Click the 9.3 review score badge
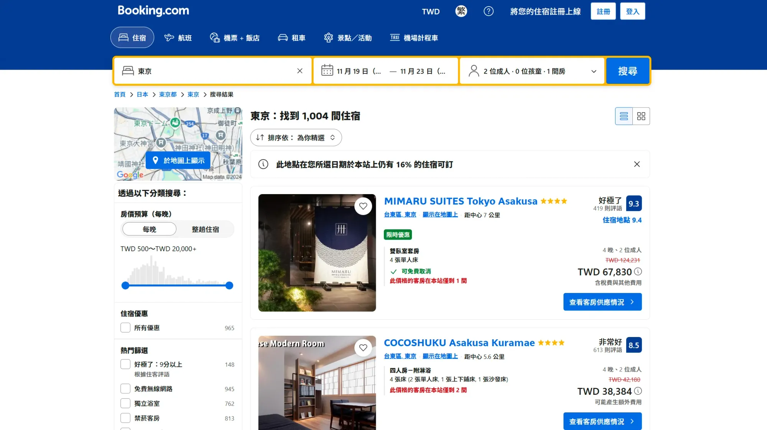This screenshot has width=767, height=430. coord(634,203)
